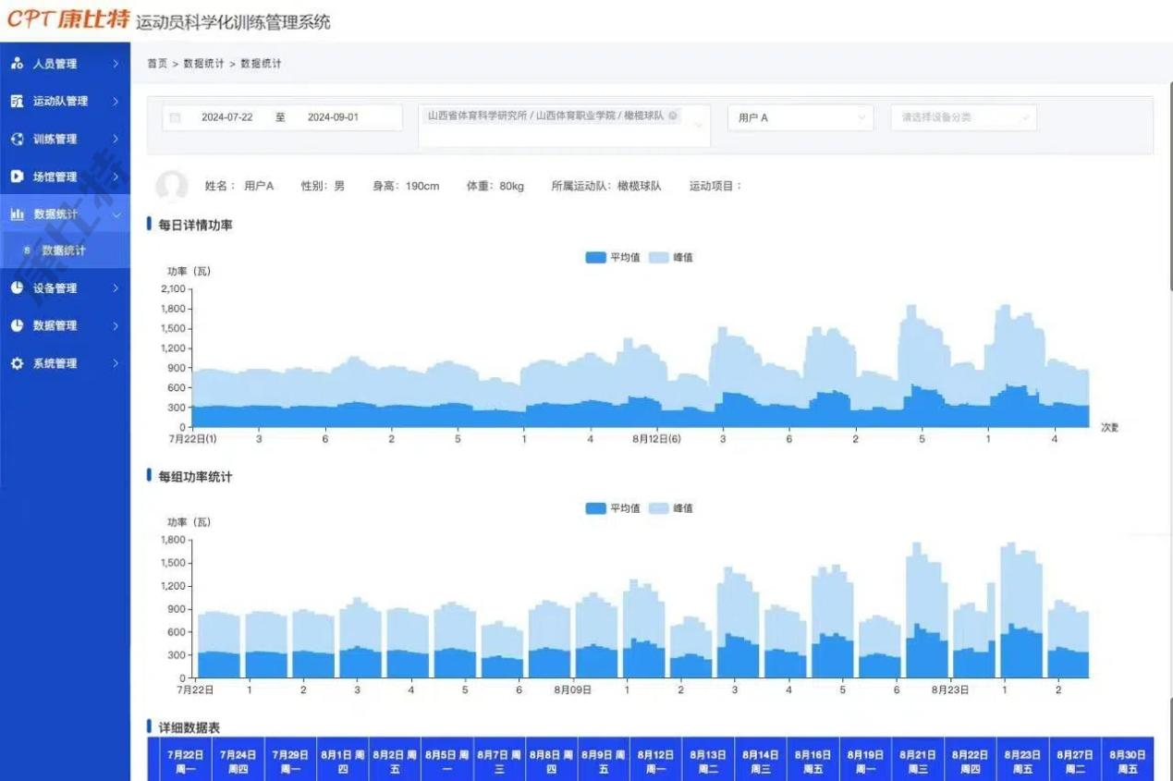Click 峰值 color swatch in 每组功率统计 legend
Viewport: 1173px width, 781px height.
click(659, 508)
